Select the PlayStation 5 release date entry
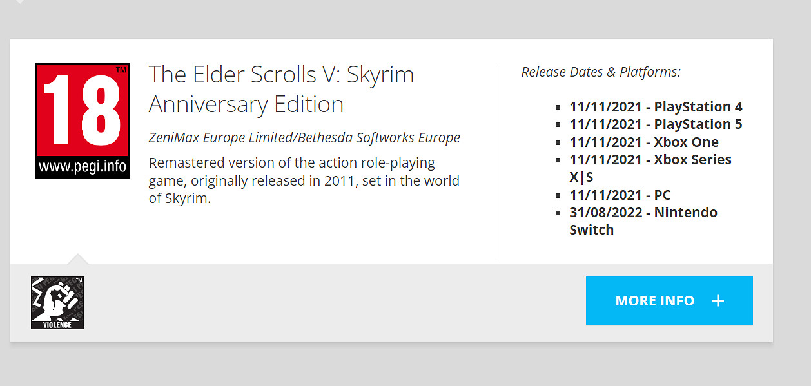This screenshot has height=386, width=811. tap(656, 124)
